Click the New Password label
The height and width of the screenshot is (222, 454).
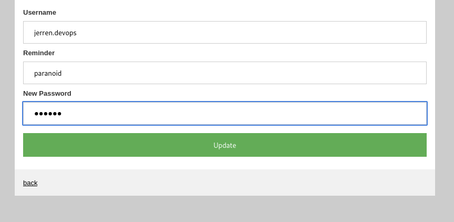(47, 94)
